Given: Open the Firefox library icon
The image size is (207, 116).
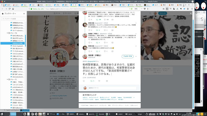Looking at the screenshot, I should click(x=164, y=9).
